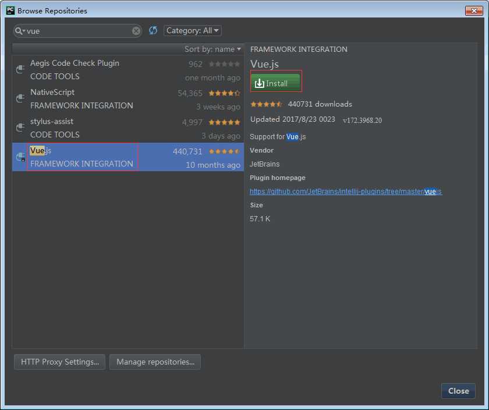
Task: Click the plug icon beside Aegis Code Check Plugin
Action: coord(20,69)
